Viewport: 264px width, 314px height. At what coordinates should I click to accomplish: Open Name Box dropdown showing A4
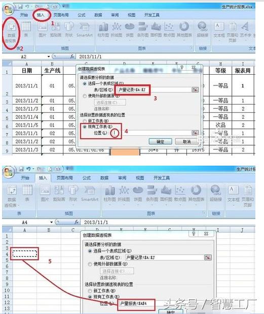coord(51,222)
